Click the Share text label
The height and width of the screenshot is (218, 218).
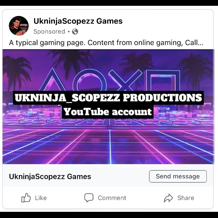[x=186, y=198]
